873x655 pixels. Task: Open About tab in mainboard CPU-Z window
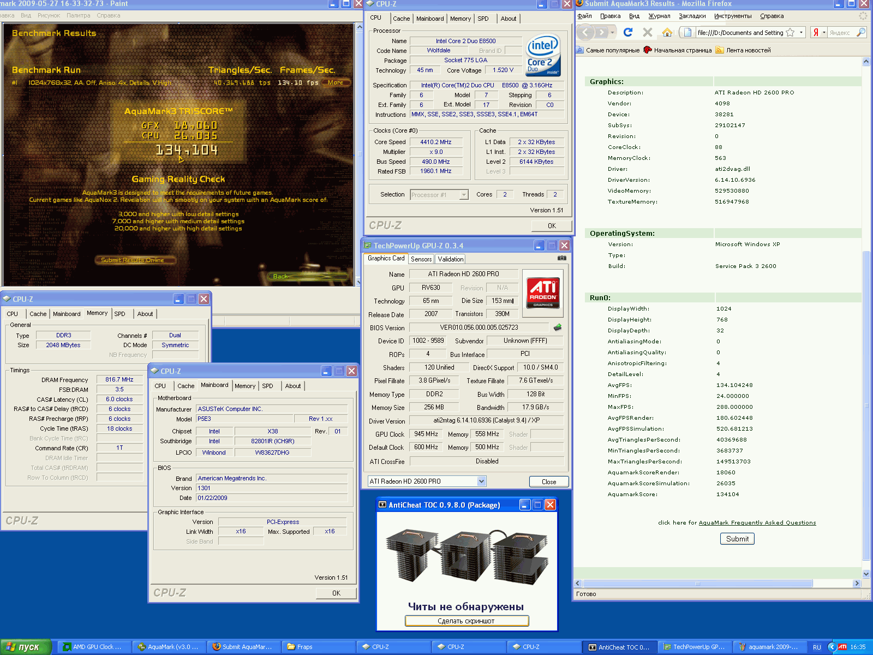tap(293, 386)
